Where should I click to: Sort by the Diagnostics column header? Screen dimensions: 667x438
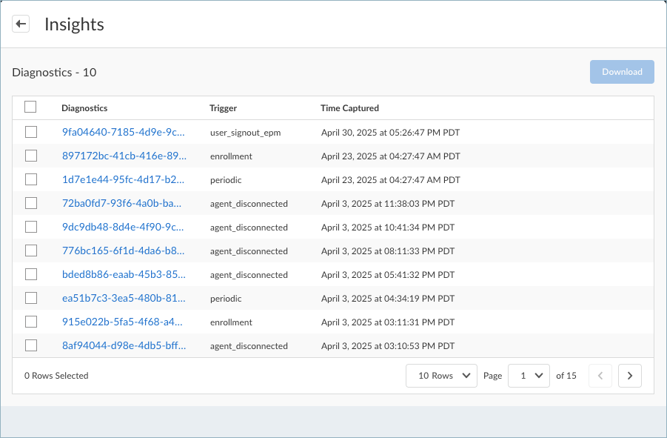click(x=84, y=107)
